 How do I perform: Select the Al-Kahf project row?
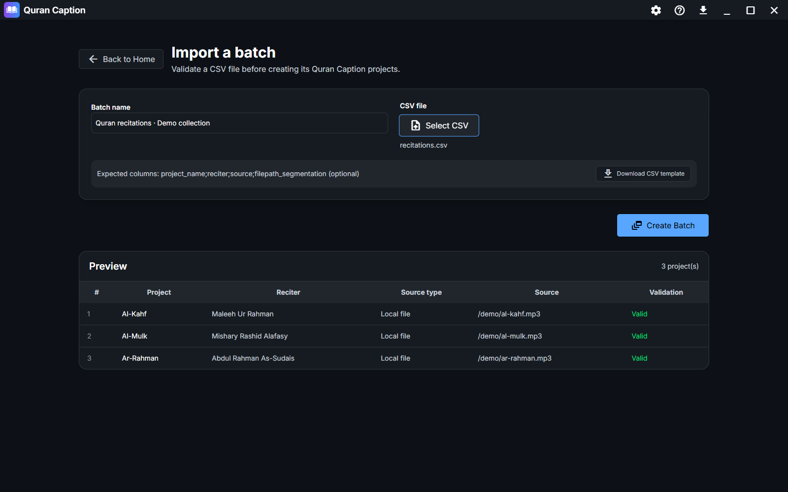[x=394, y=314]
